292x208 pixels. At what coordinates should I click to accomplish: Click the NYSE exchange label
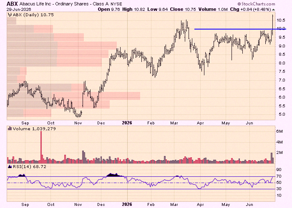pos(116,4)
